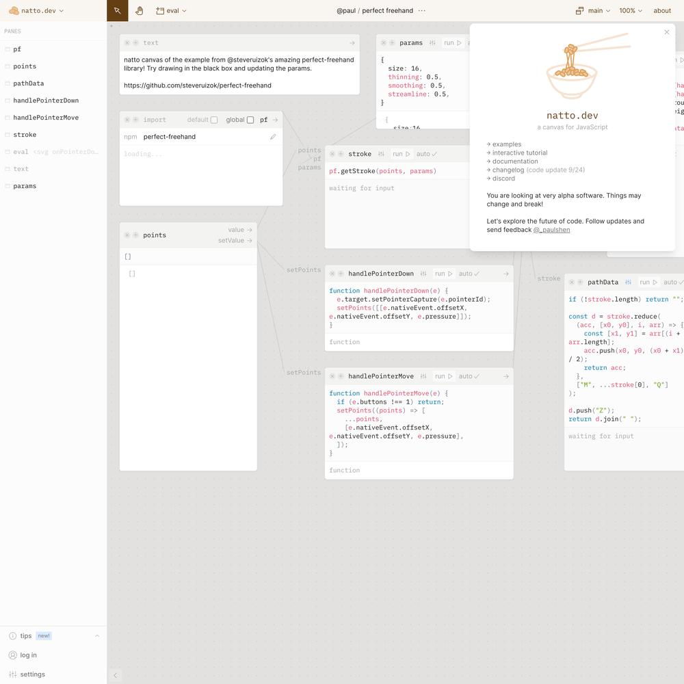The image size is (684, 684).
Task: Open the examples link in about popup
Action: click(506, 144)
